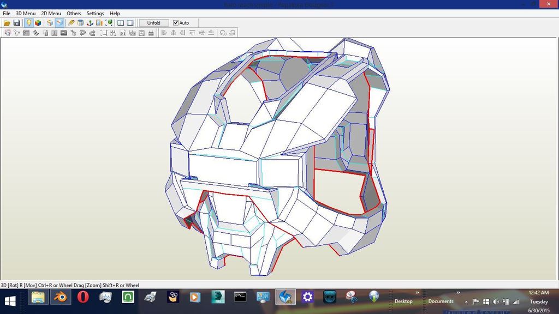559x314 pixels.
Task: Click the printer icon in toolbar
Action: click(x=151, y=33)
